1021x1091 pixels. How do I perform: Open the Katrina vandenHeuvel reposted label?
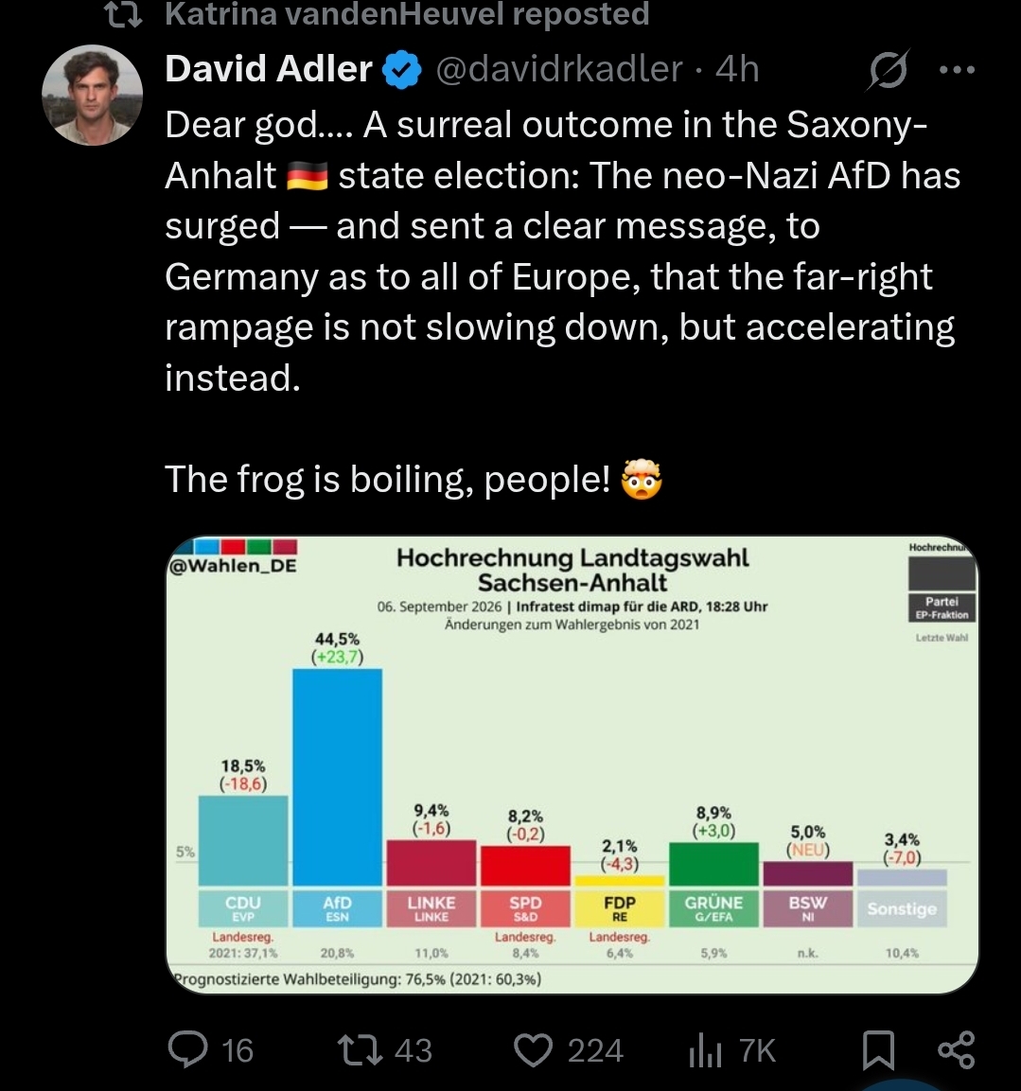pyautogui.click(x=407, y=14)
